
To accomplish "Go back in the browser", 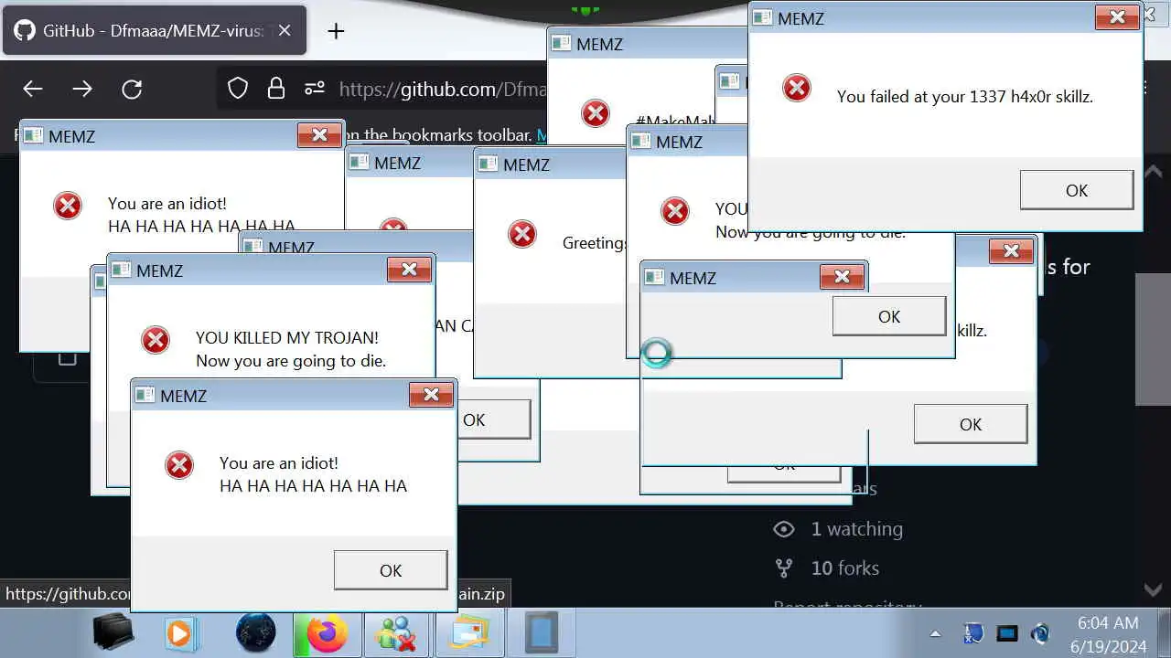I will pyautogui.click(x=33, y=89).
